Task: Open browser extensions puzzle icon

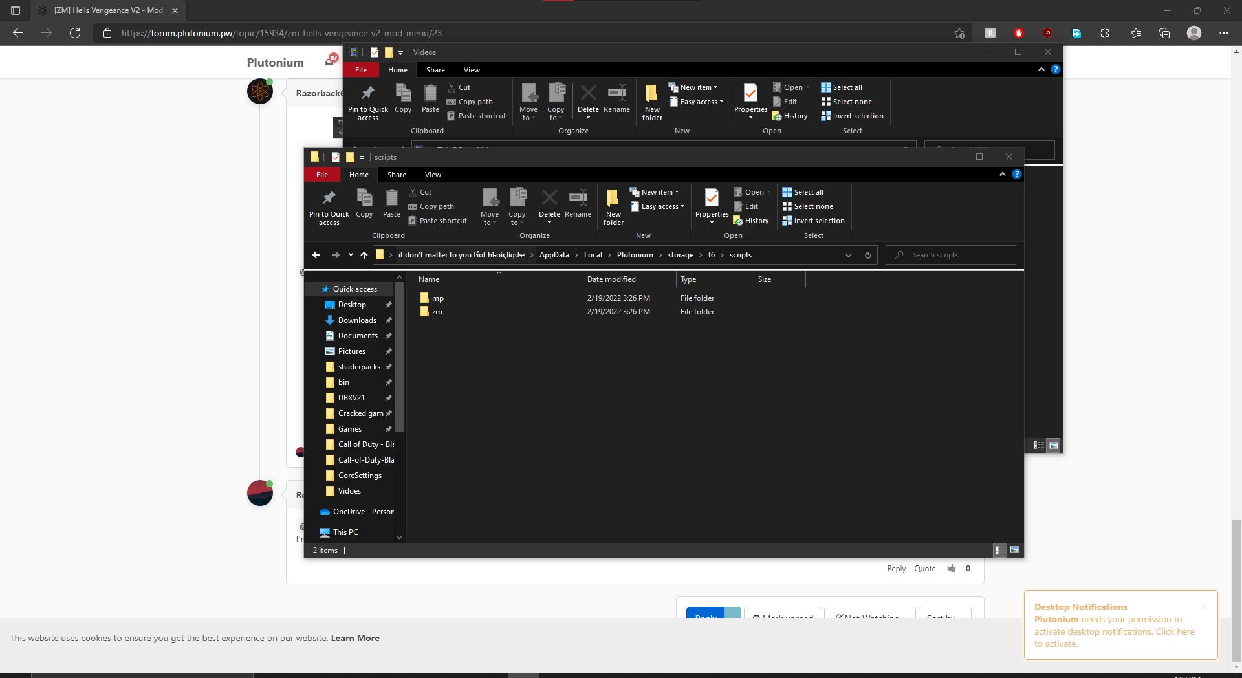Action: point(1104,33)
